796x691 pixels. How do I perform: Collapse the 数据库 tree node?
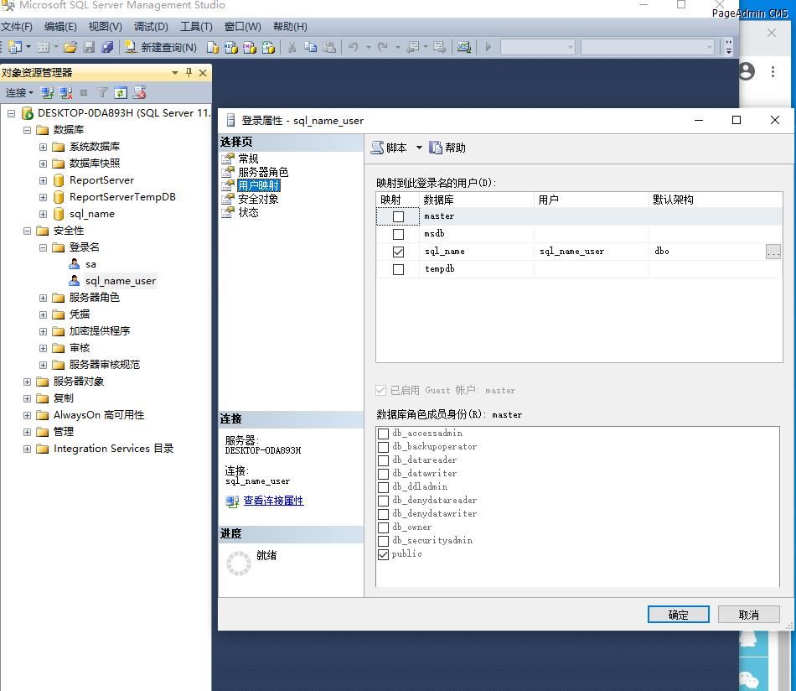[27, 130]
